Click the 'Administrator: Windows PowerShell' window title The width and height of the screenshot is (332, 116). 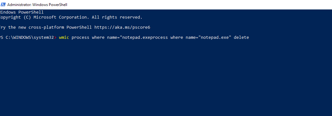[37, 4]
